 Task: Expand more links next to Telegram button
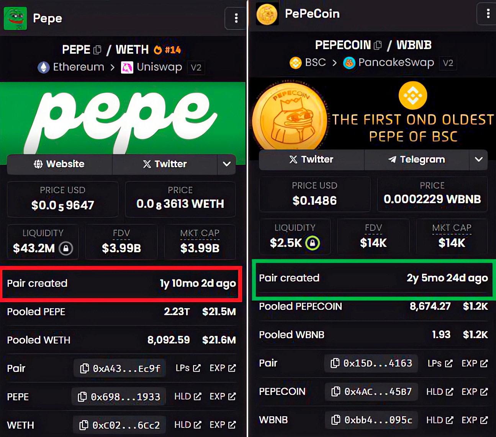[x=479, y=159]
